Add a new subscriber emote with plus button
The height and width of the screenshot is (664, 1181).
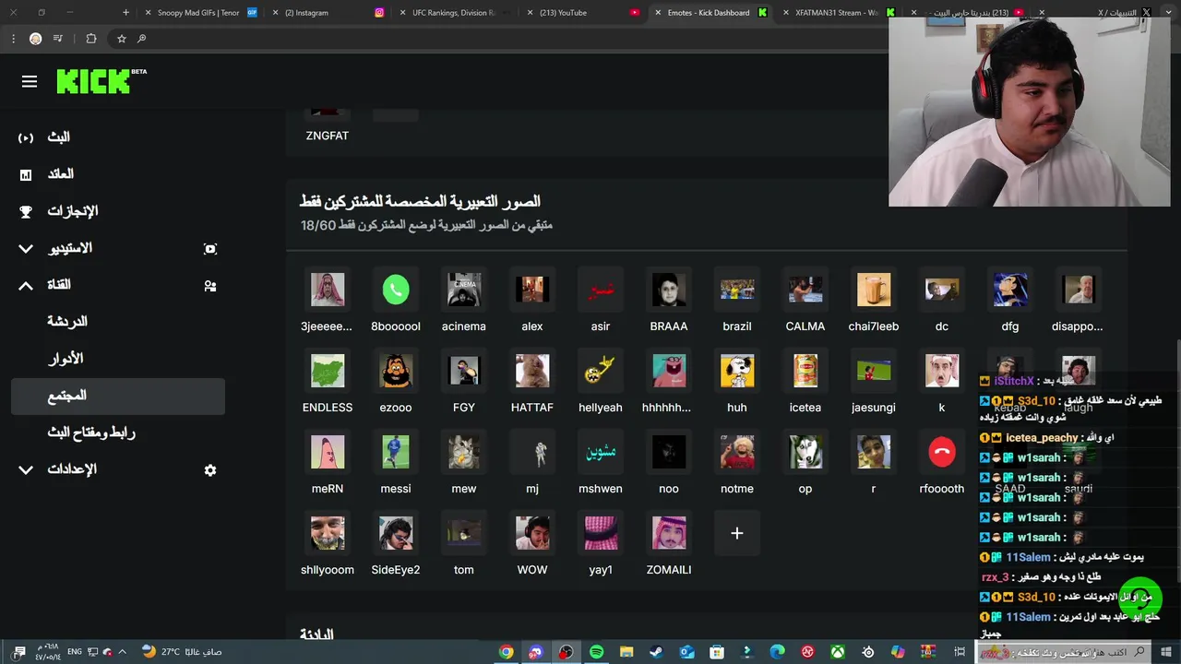[737, 533]
